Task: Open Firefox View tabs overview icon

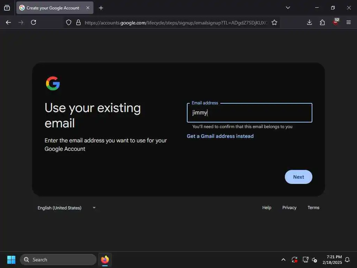Action: 7,8
